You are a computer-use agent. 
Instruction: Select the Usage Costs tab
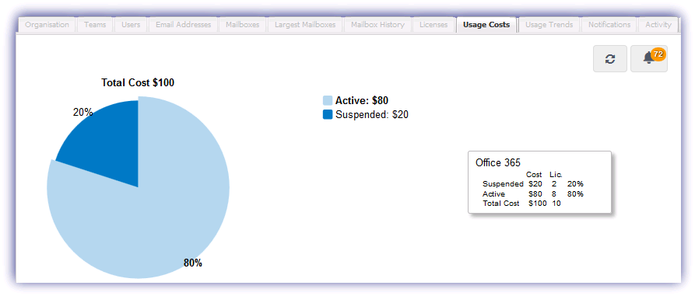point(486,25)
